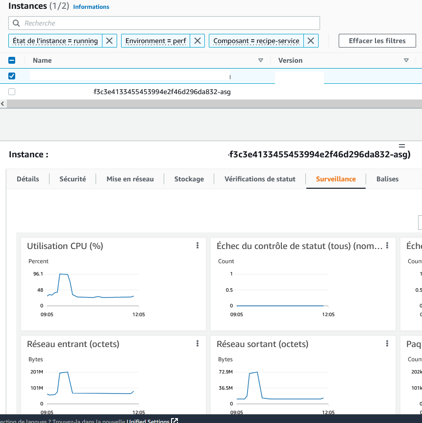Open the Stockage tab
The width and height of the screenshot is (422, 423).
point(189,179)
